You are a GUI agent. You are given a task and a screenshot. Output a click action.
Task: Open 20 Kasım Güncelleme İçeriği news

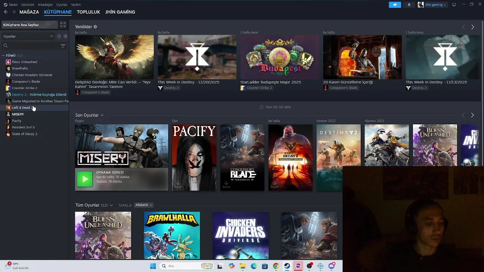click(x=362, y=57)
